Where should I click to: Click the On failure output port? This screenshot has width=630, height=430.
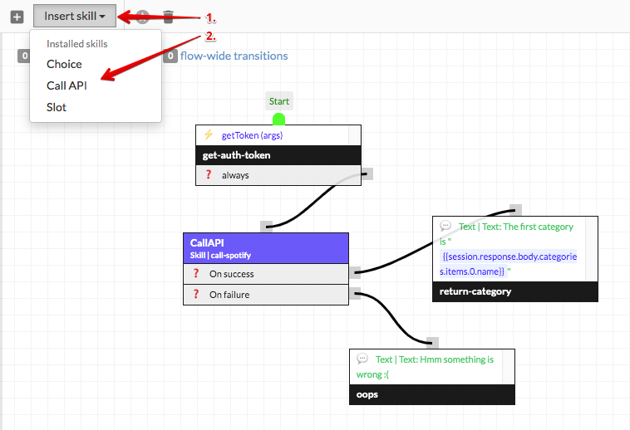pyautogui.click(x=355, y=293)
